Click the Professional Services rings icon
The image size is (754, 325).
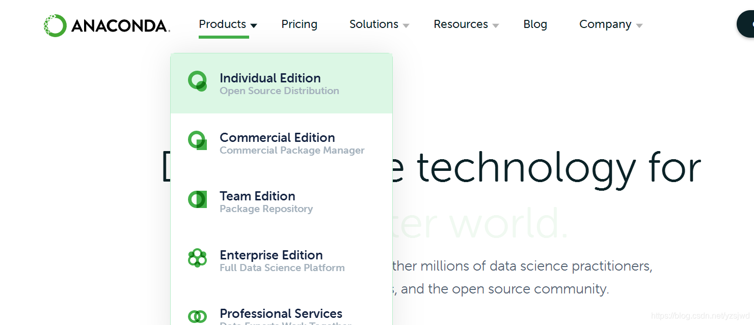(198, 316)
